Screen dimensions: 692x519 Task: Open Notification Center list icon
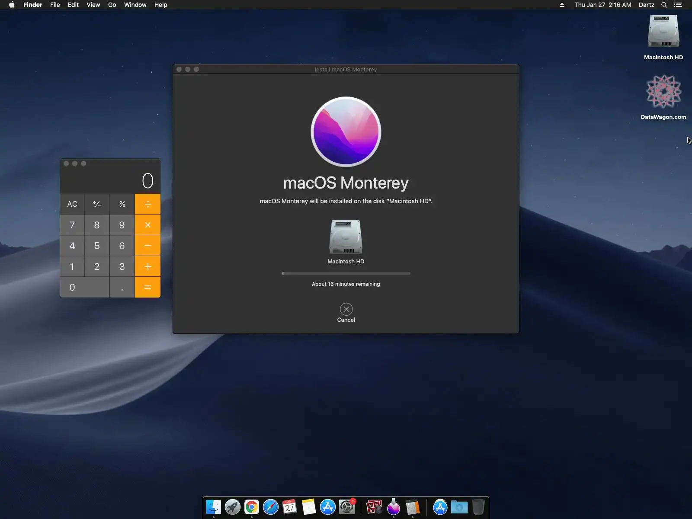pos(678,5)
